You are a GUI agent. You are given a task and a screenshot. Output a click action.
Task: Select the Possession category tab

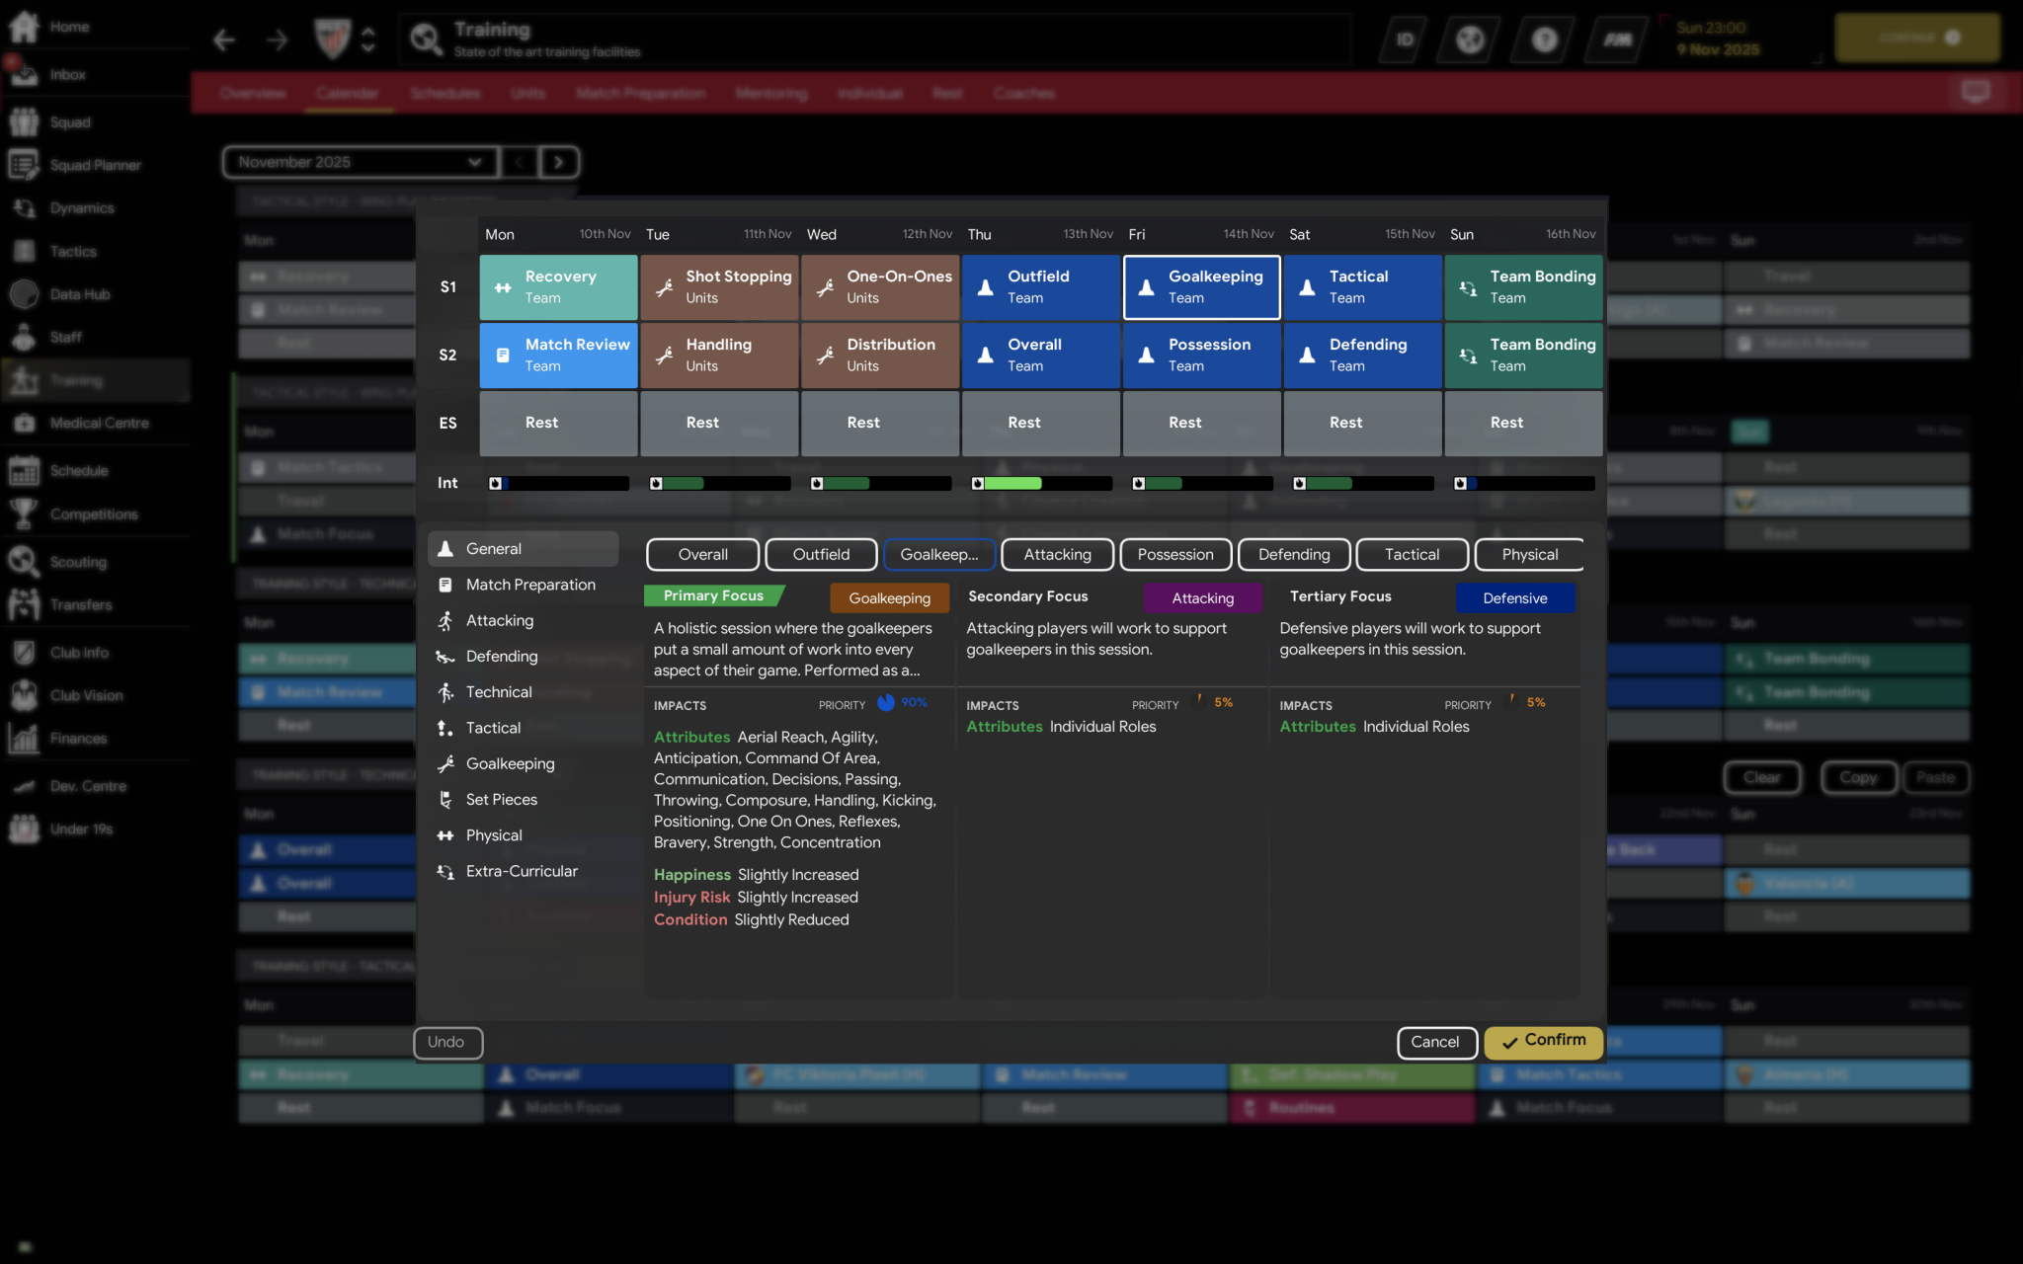[x=1174, y=554]
